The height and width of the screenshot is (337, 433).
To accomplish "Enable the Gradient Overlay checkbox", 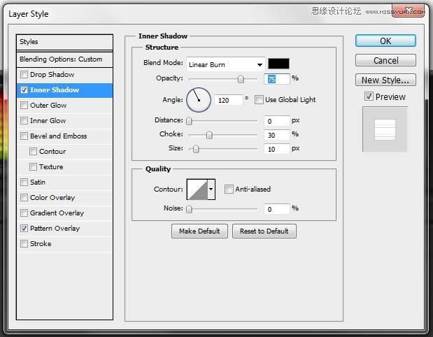I will (24, 213).
